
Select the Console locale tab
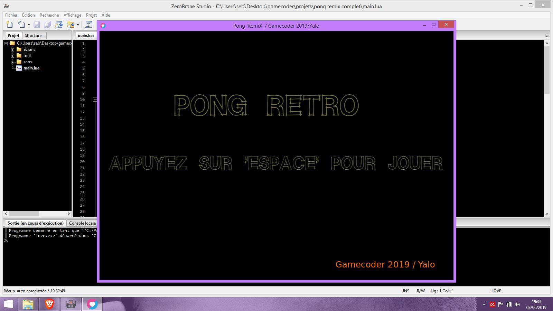[82, 223]
